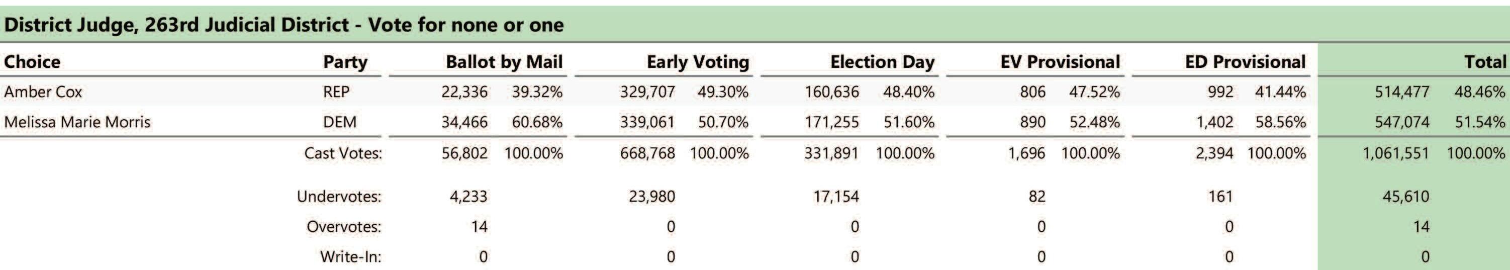
Task: Select the Choice column header
Action: pyautogui.click(x=32, y=62)
